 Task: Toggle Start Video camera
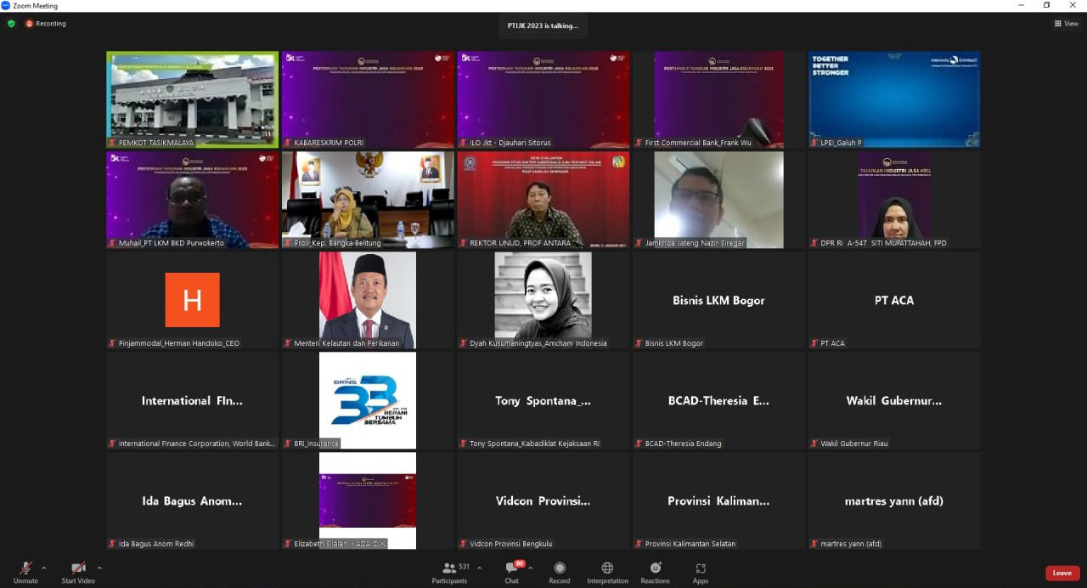tap(78, 568)
